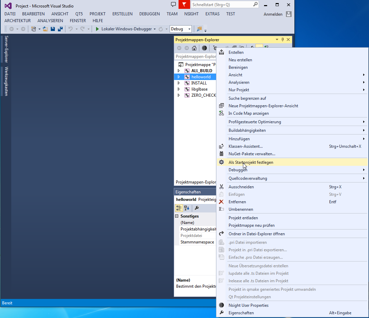Click the Projektmappe solution icon
The width and height of the screenshot is (369, 318).
(181, 65)
